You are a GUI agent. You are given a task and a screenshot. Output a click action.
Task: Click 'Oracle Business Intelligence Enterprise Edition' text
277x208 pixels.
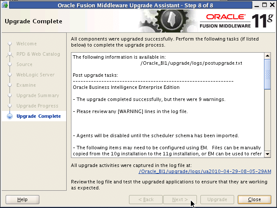pos(126,87)
